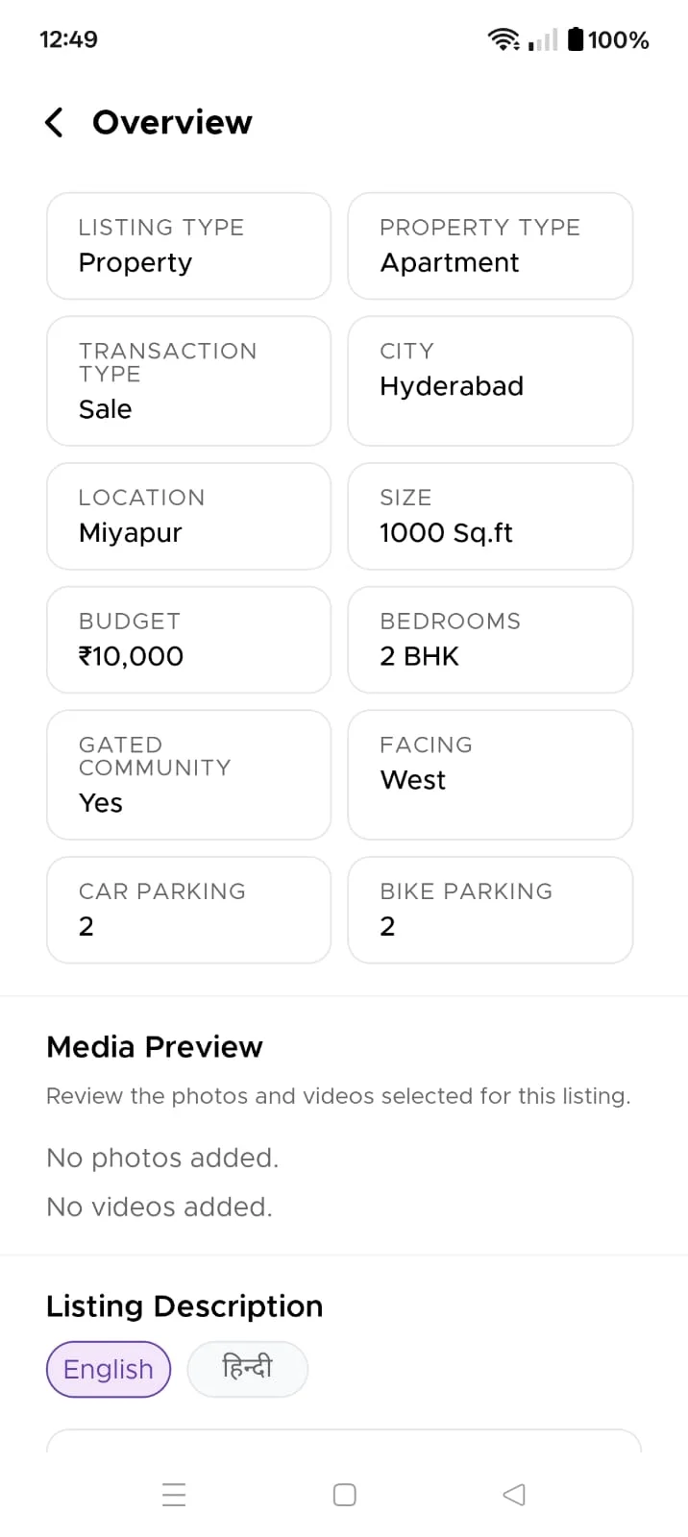Select the Bedrooms 2 BHK card
The height and width of the screenshot is (1537, 688).
pyautogui.click(x=490, y=640)
